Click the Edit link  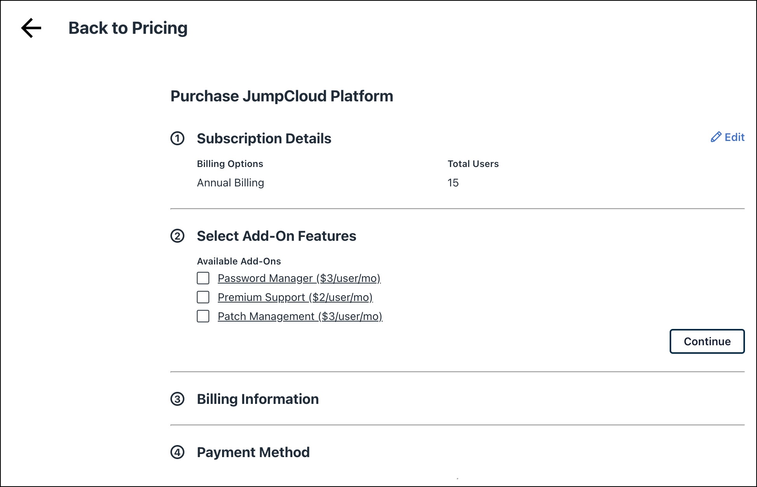click(x=734, y=137)
